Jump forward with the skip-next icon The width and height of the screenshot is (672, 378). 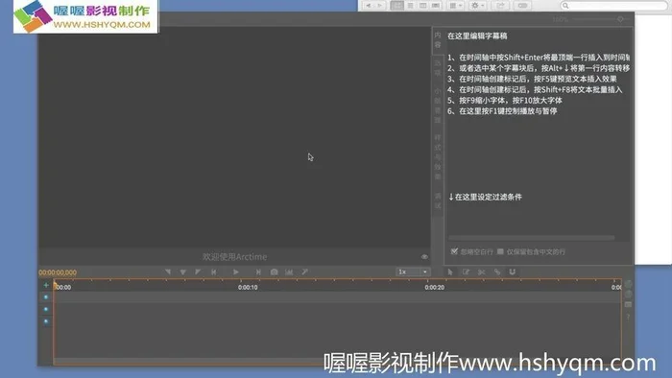[x=258, y=272]
